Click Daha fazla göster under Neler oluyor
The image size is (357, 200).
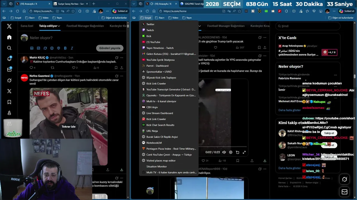(290, 110)
